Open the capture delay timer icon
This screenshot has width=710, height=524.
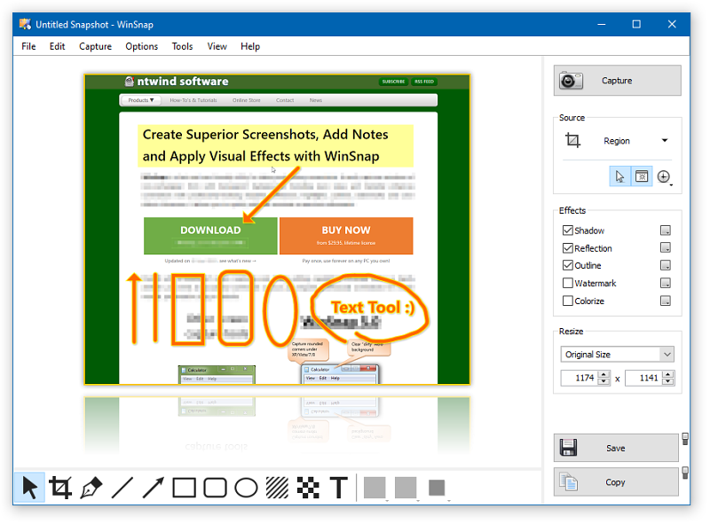(x=664, y=176)
